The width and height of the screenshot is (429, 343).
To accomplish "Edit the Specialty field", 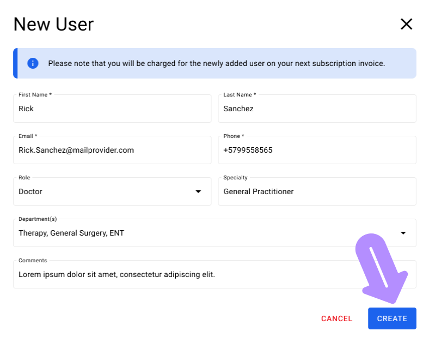I will pos(317,191).
